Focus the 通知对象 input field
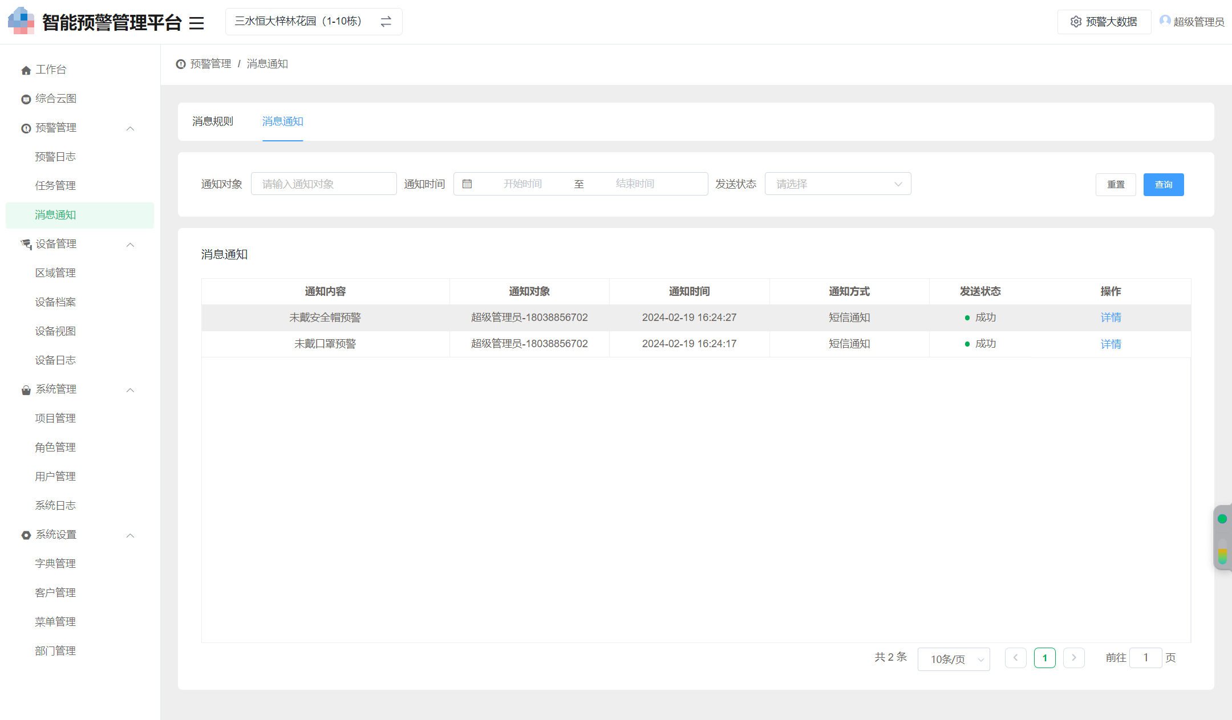 324,184
